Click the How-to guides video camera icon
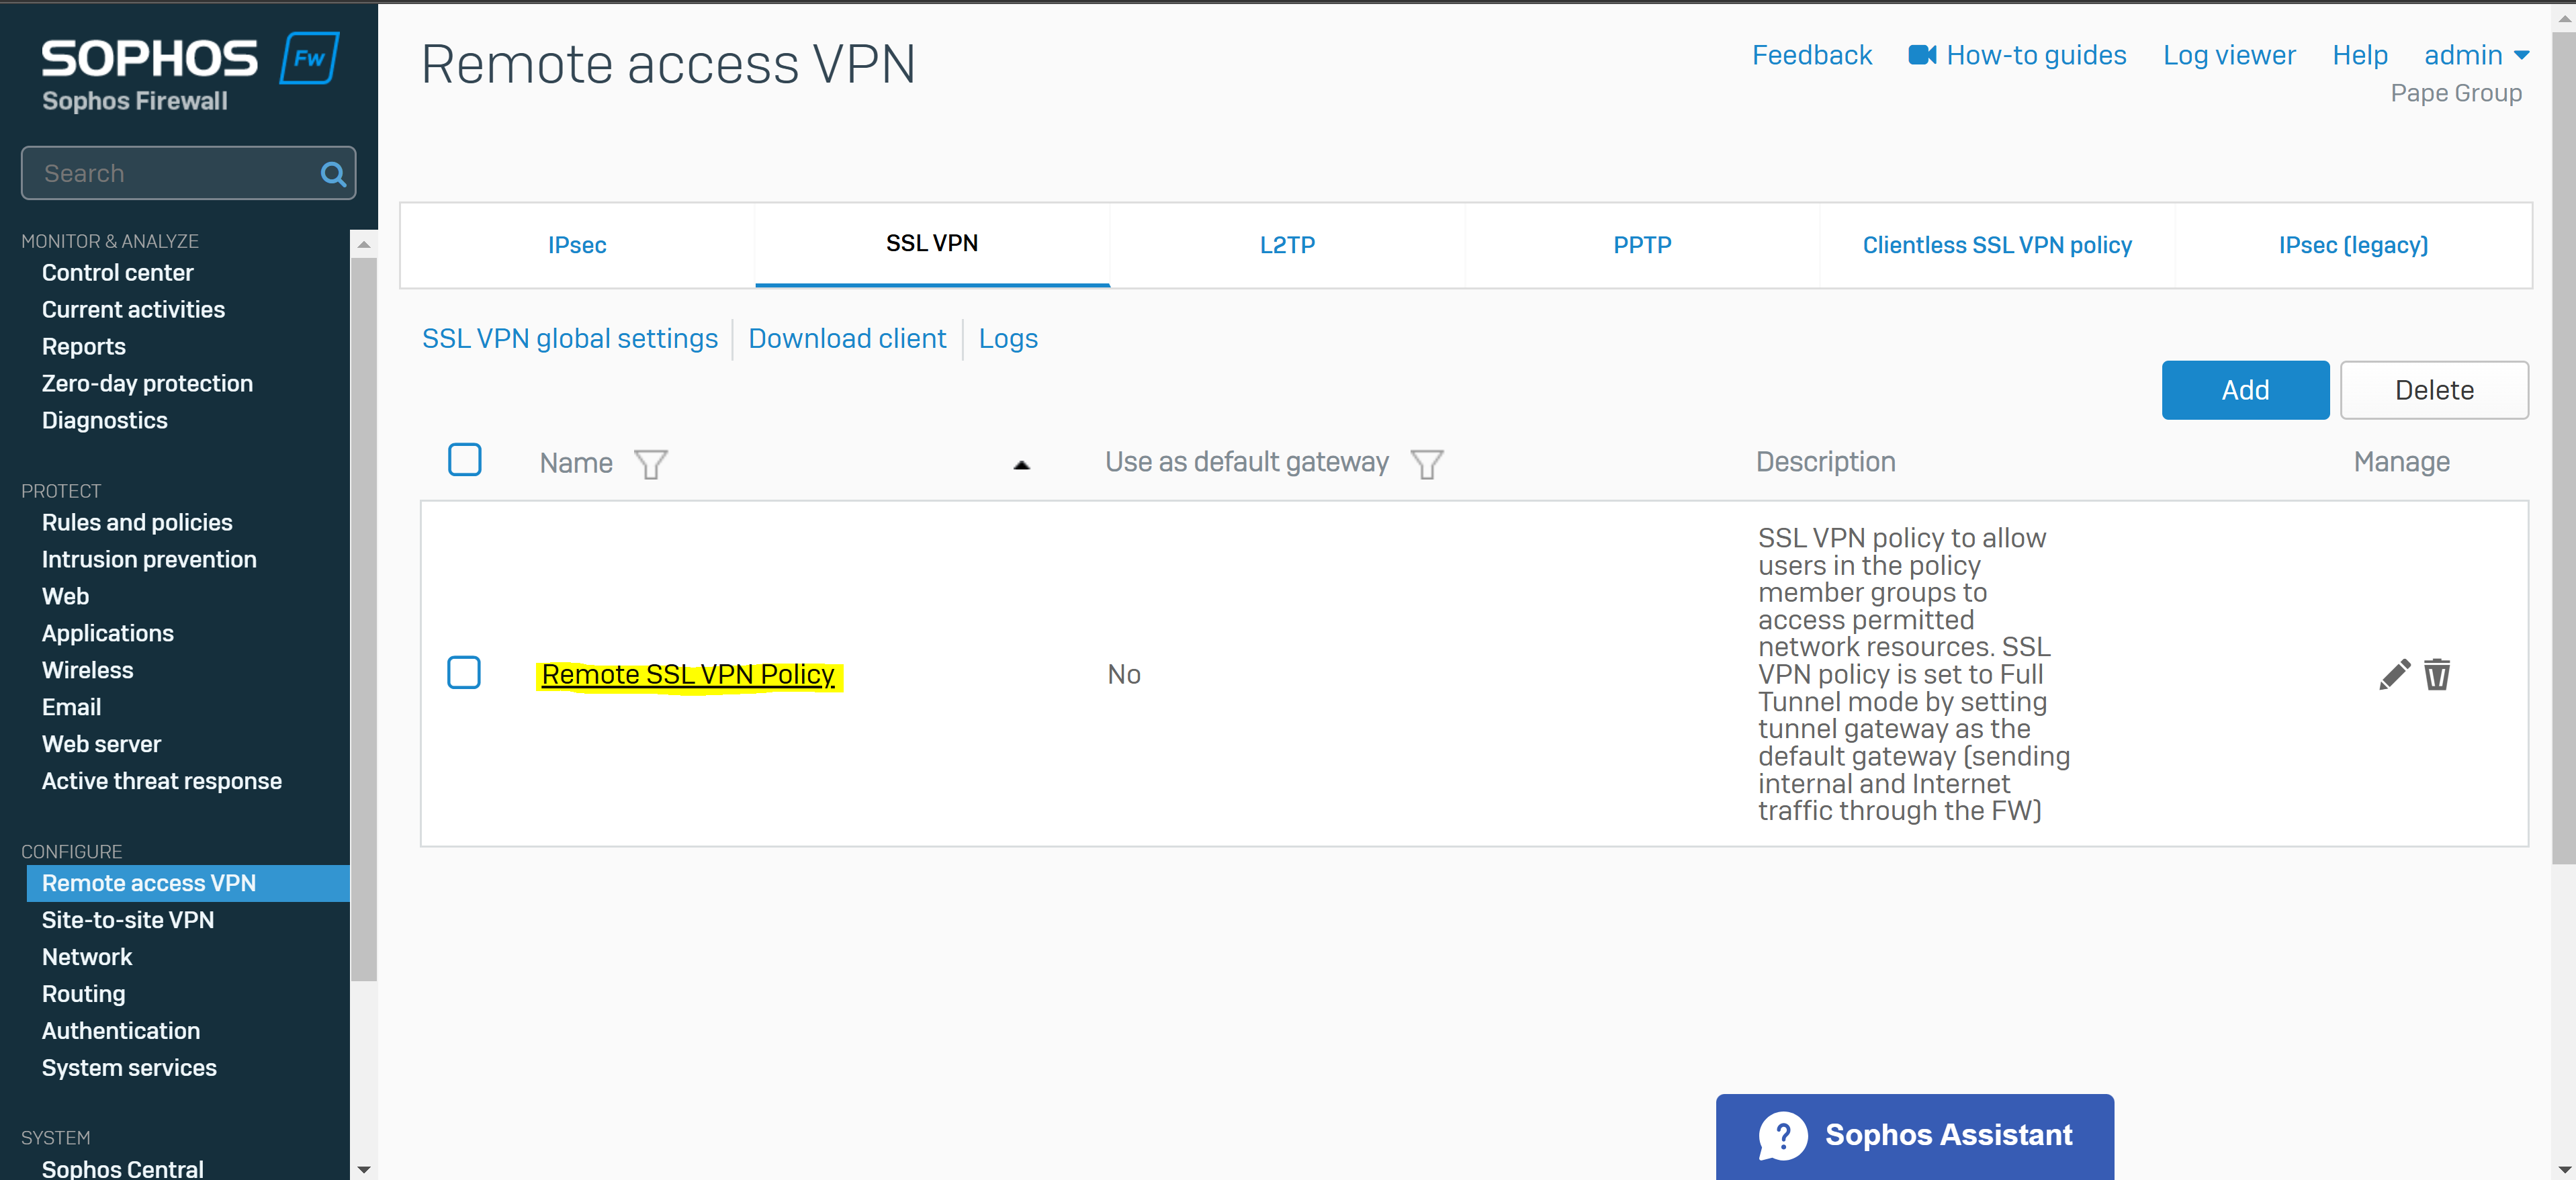Screen dimensions: 2576x1180 pos(1922,55)
